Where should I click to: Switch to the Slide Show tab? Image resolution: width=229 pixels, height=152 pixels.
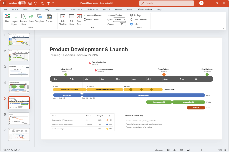[x=92, y=9]
